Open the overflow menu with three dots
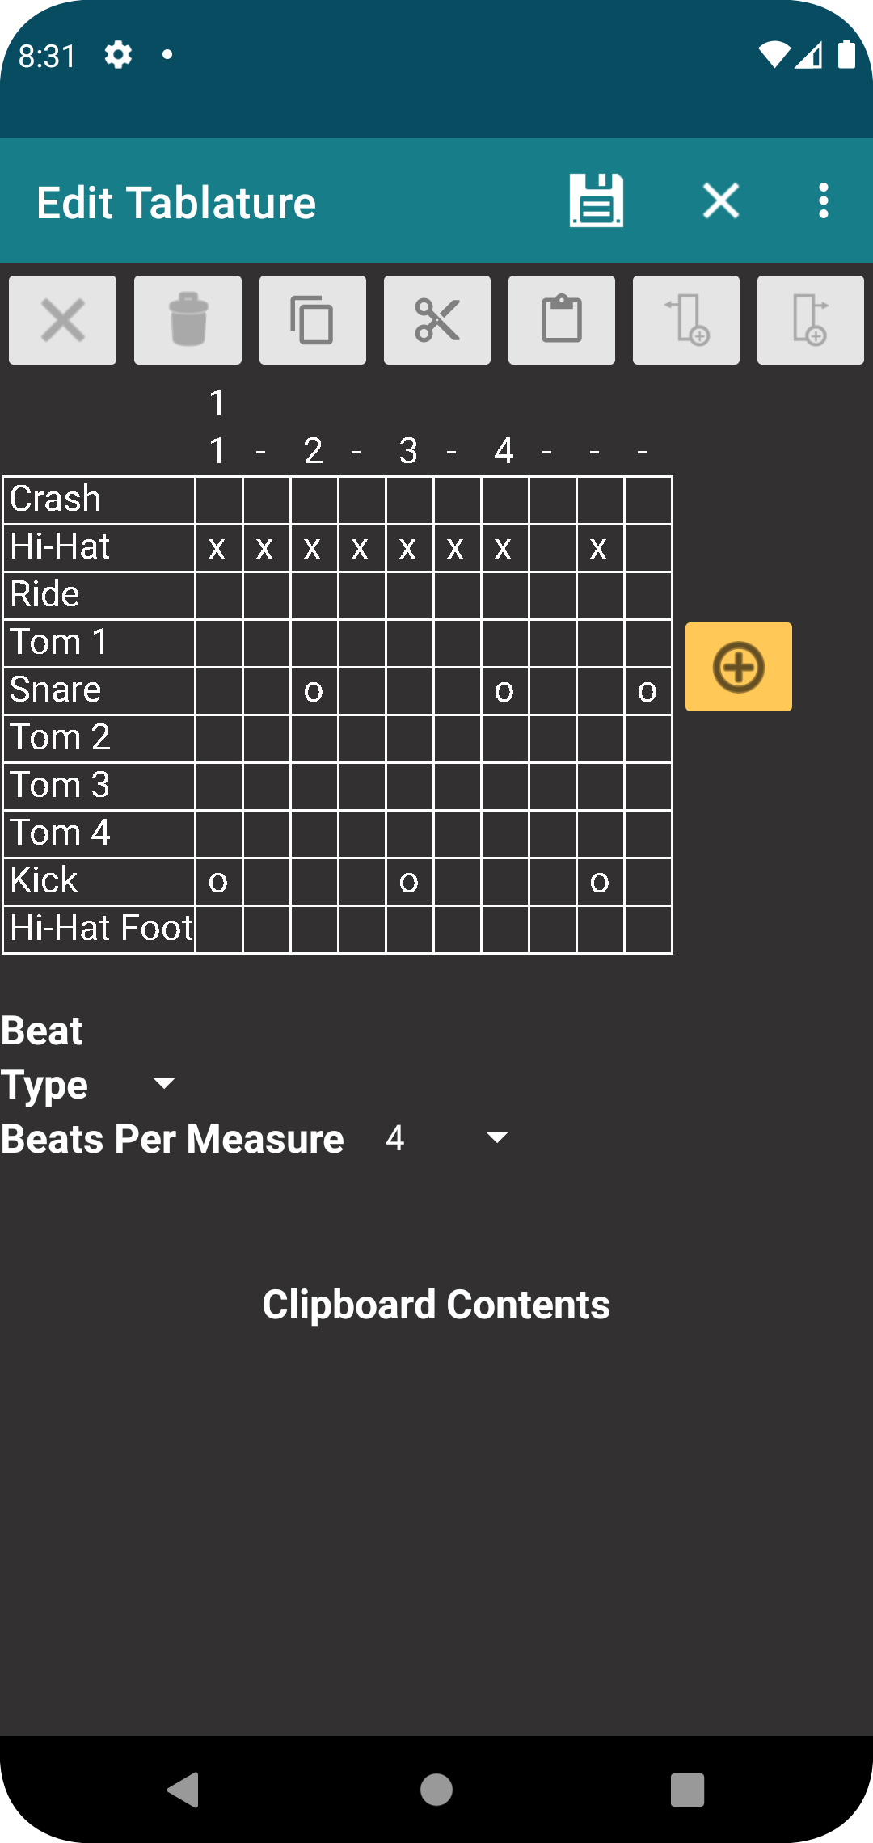 (824, 200)
